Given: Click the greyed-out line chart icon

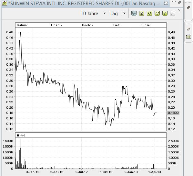Looking at the screenshot, I should (x=173, y=13).
